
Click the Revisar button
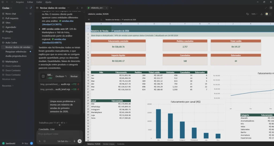[x=74, y=76]
